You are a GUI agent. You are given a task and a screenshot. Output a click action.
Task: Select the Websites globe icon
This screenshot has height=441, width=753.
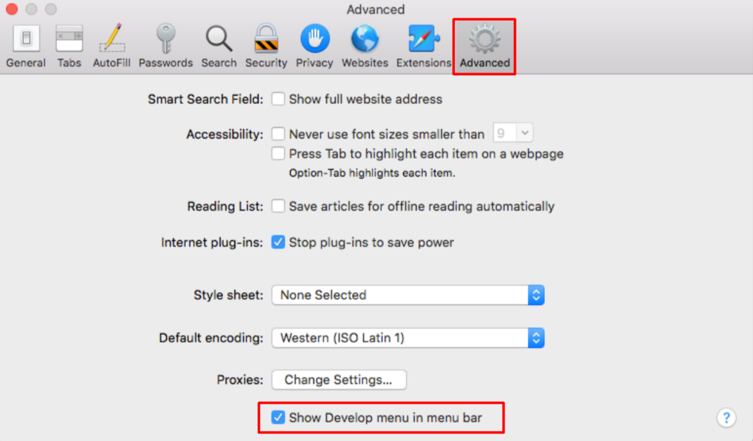[365, 47]
